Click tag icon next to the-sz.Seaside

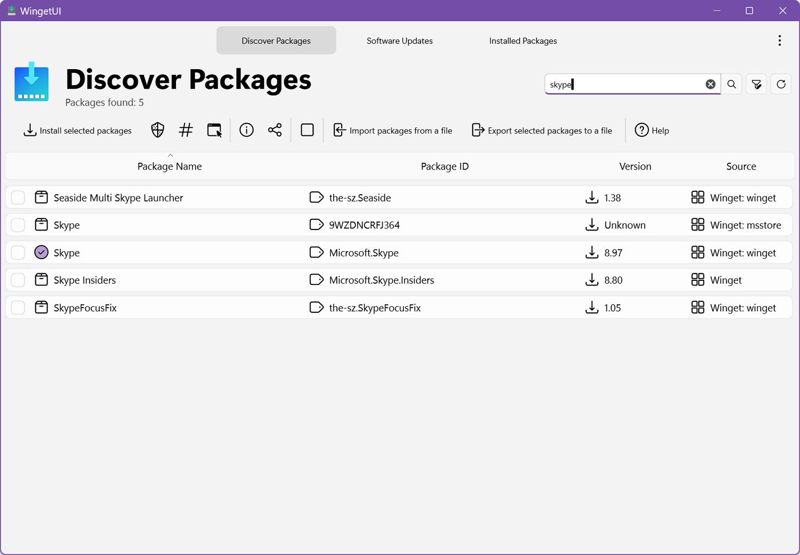pyautogui.click(x=316, y=198)
